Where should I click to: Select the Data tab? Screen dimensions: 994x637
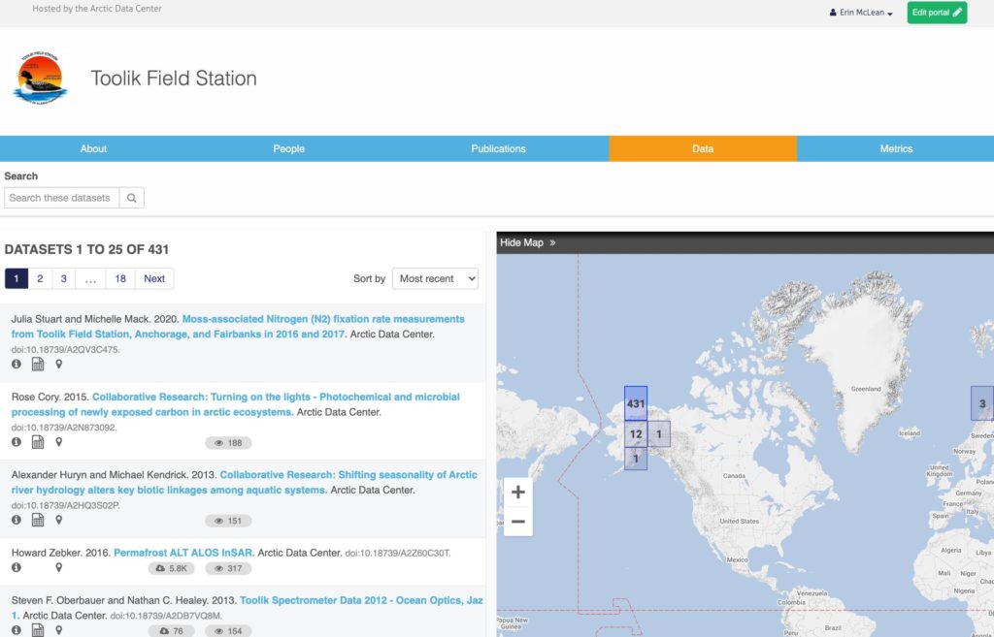[x=703, y=148]
